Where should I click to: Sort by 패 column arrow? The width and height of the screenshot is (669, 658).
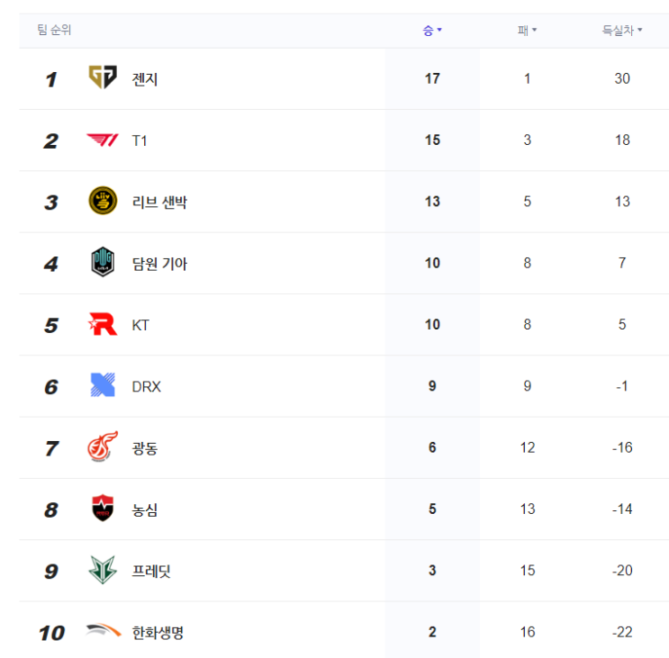click(534, 31)
